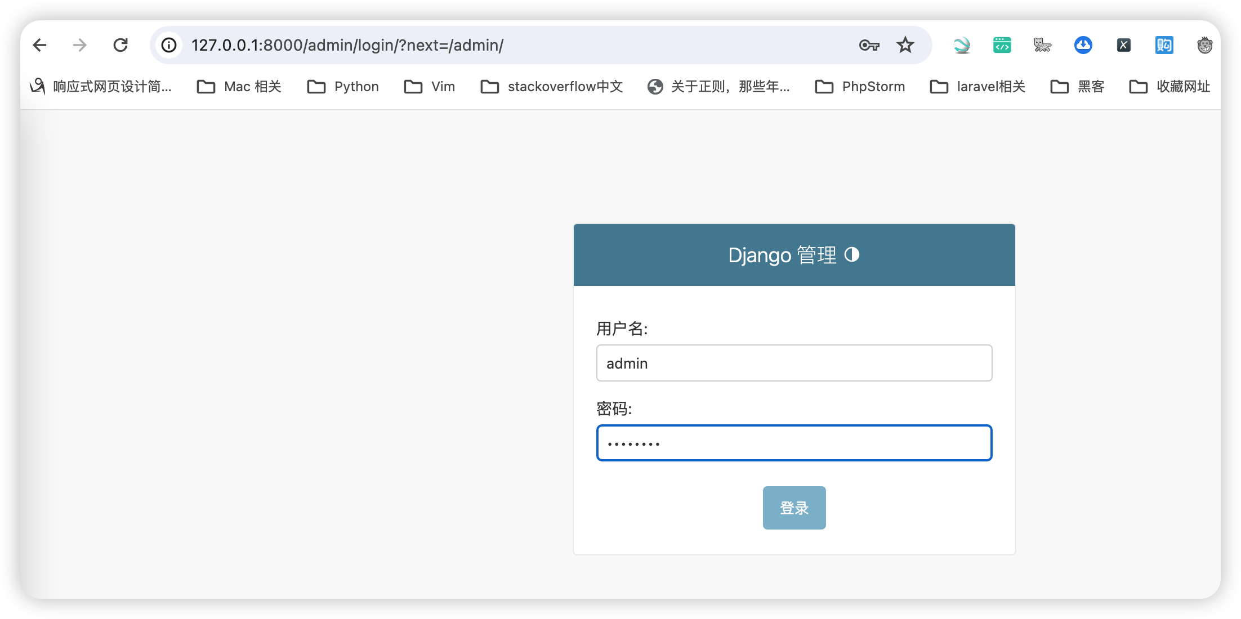The image size is (1241, 619).
Task: Expand the laravel相关 bookmark folder
Action: pyautogui.click(x=977, y=87)
